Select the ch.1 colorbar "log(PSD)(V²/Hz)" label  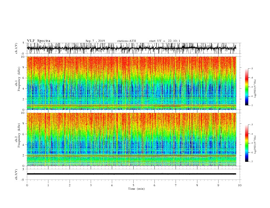[x=255, y=89]
